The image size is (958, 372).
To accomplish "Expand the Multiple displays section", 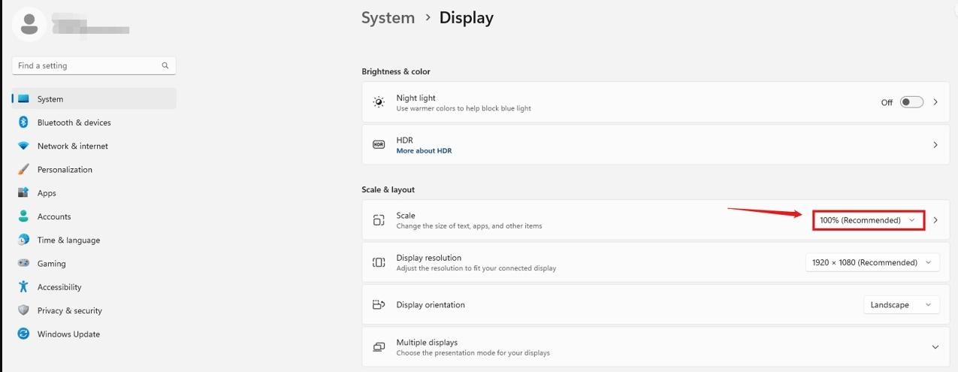I will point(935,347).
